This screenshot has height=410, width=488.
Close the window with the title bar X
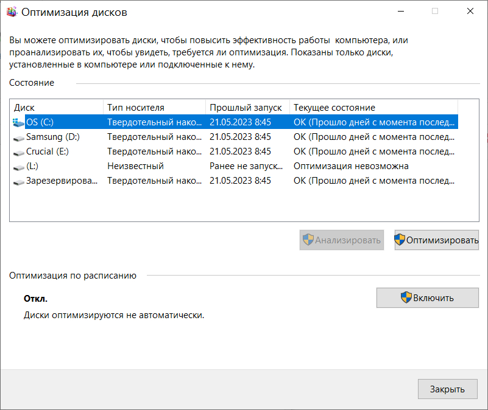(x=470, y=12)
